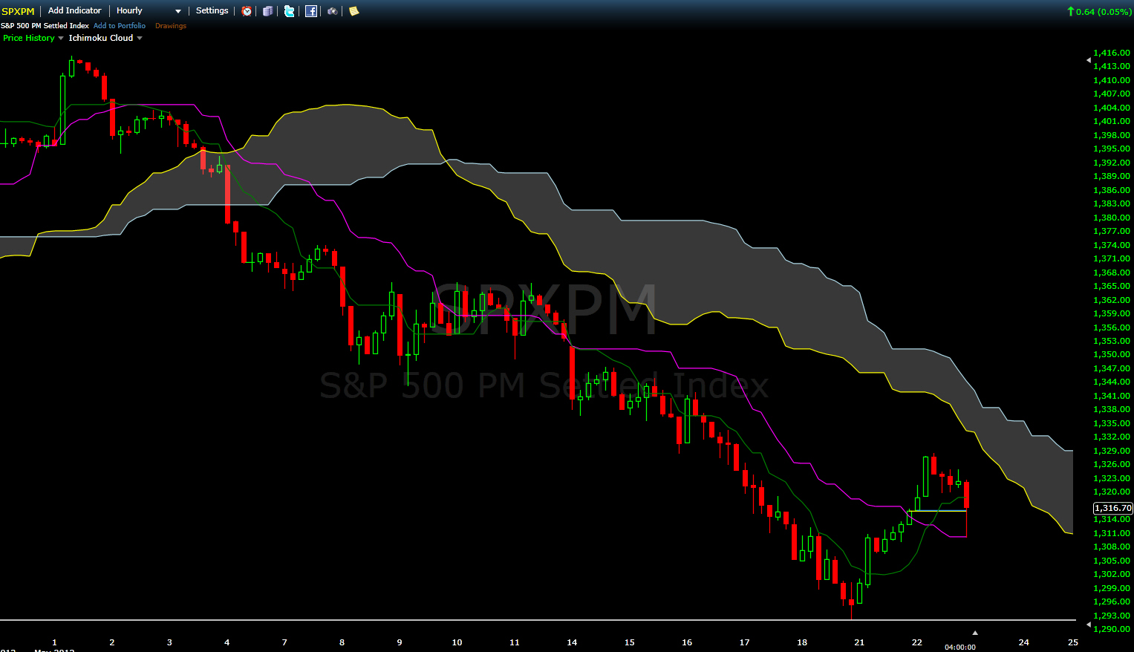Screen dimensions: 1134x652
Task: Open the Hourly timeframe dropdown
Action: click(x=149, y=11)
